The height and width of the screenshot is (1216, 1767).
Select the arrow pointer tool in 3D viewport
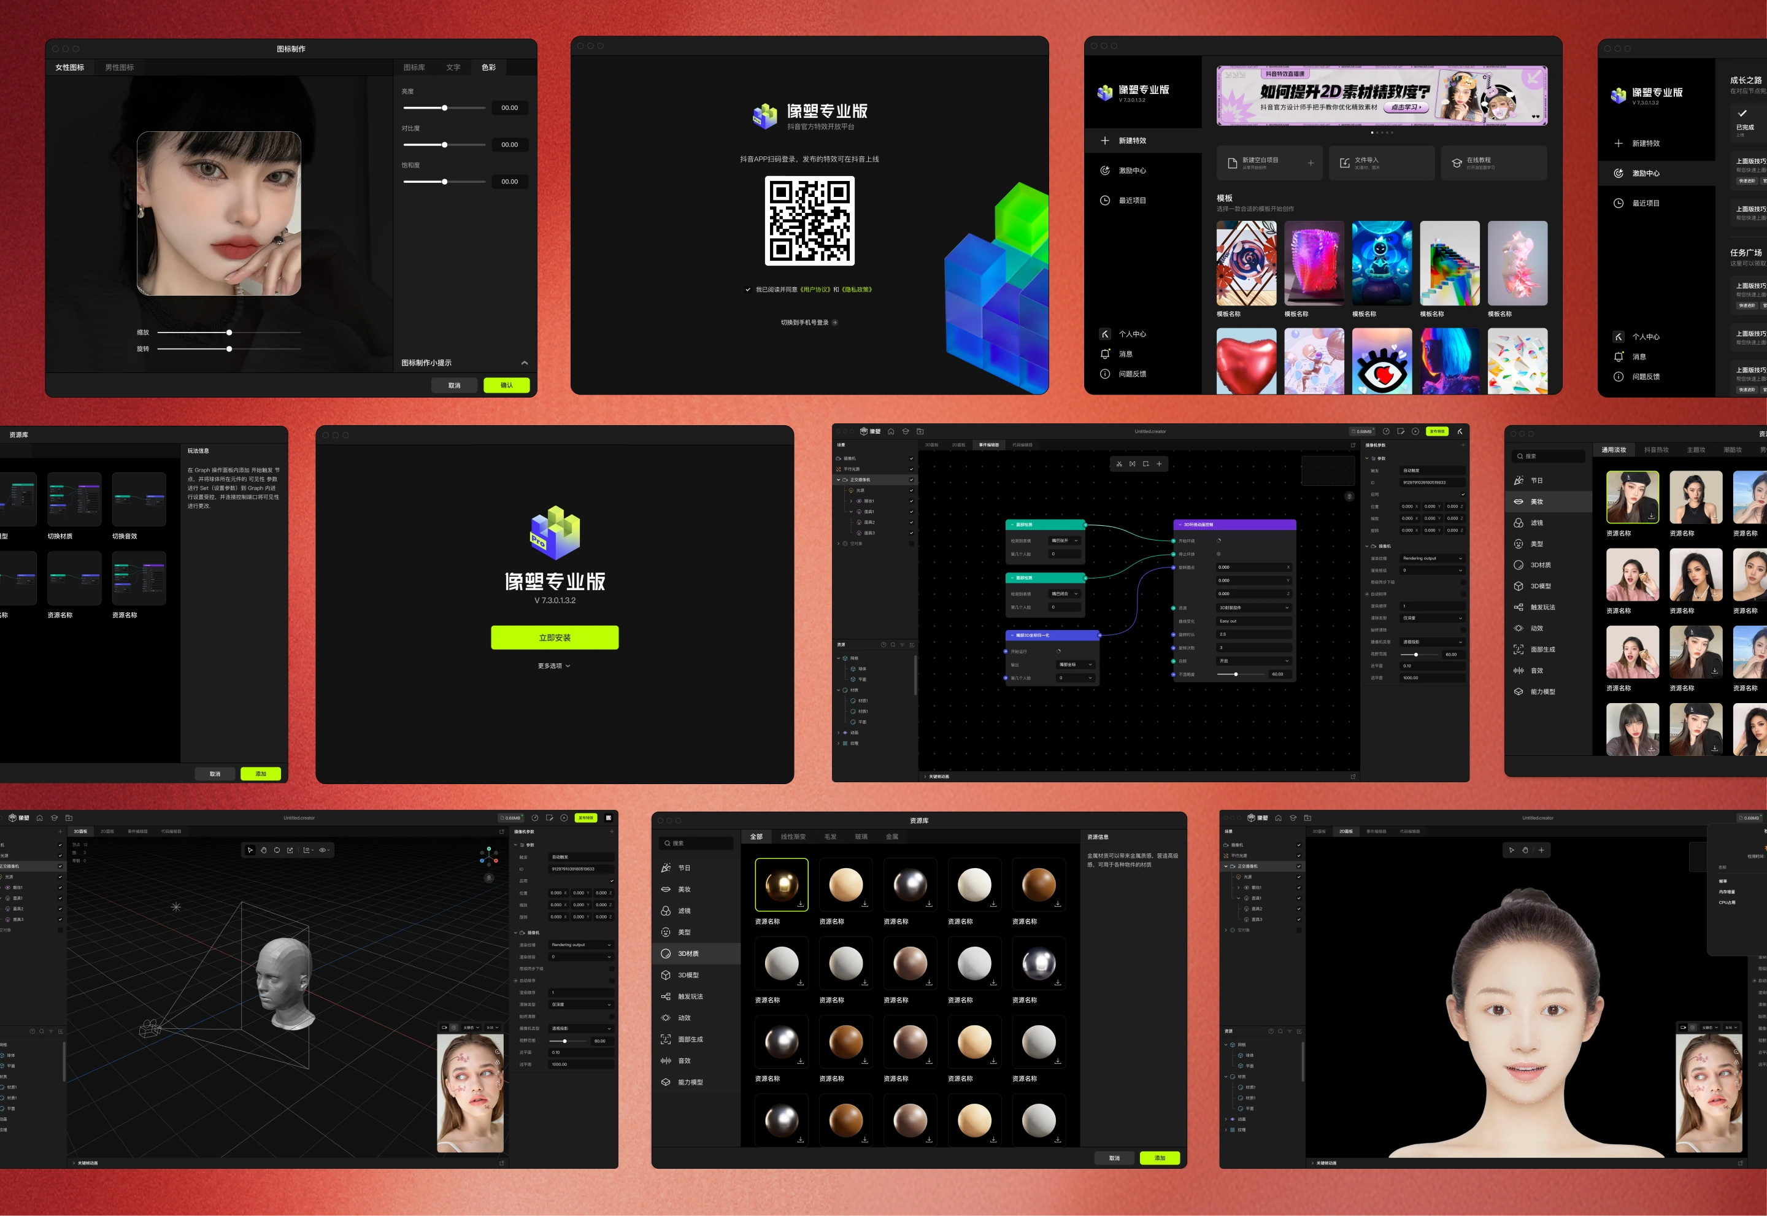coord(250,850)
